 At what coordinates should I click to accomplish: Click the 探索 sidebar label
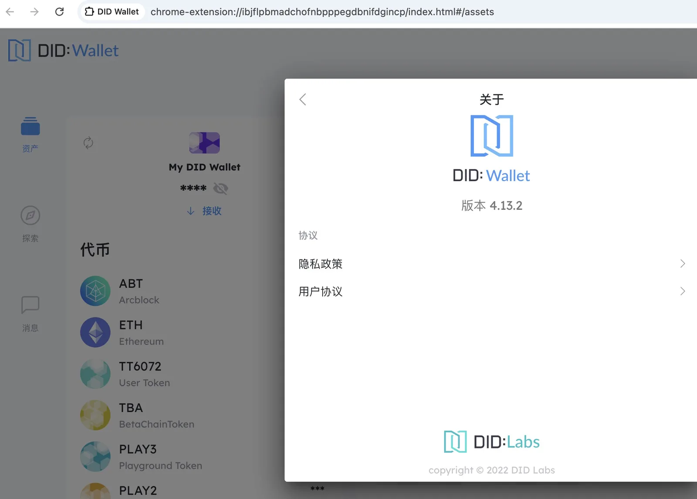30,238
